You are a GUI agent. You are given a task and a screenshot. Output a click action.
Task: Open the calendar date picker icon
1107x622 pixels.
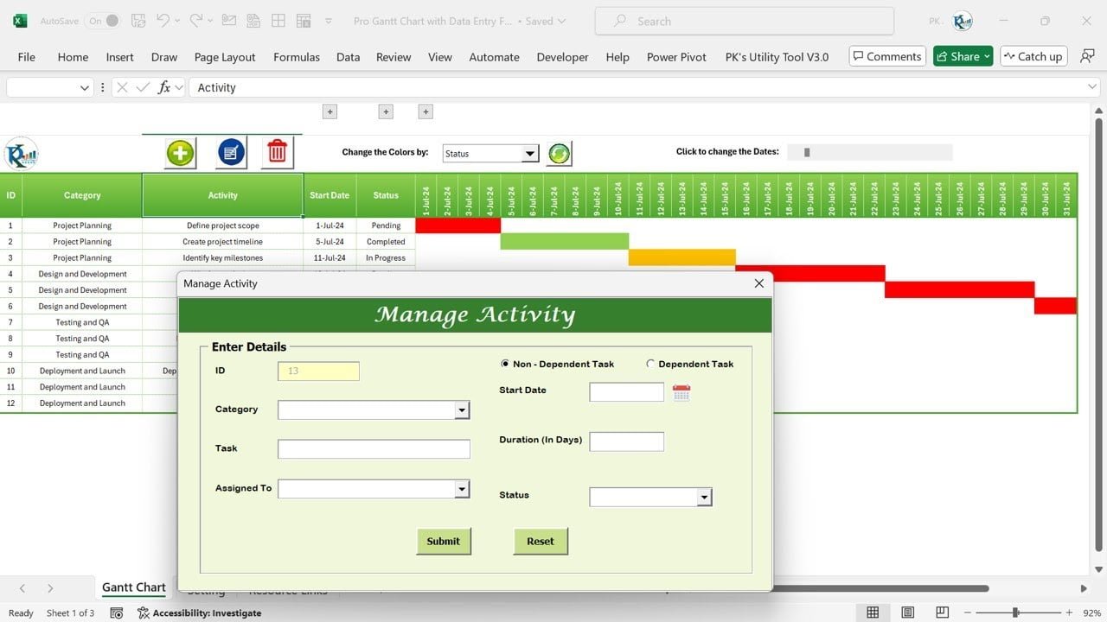pos(681,393)
